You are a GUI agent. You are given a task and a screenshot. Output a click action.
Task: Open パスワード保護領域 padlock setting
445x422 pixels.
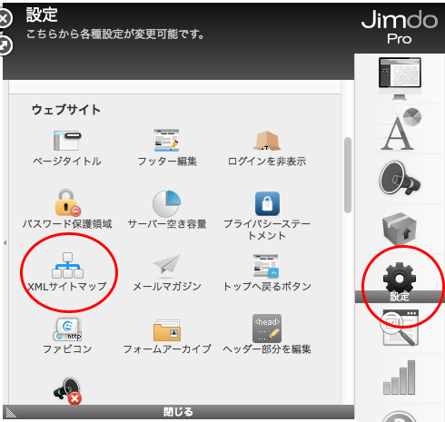click(67, 209)
